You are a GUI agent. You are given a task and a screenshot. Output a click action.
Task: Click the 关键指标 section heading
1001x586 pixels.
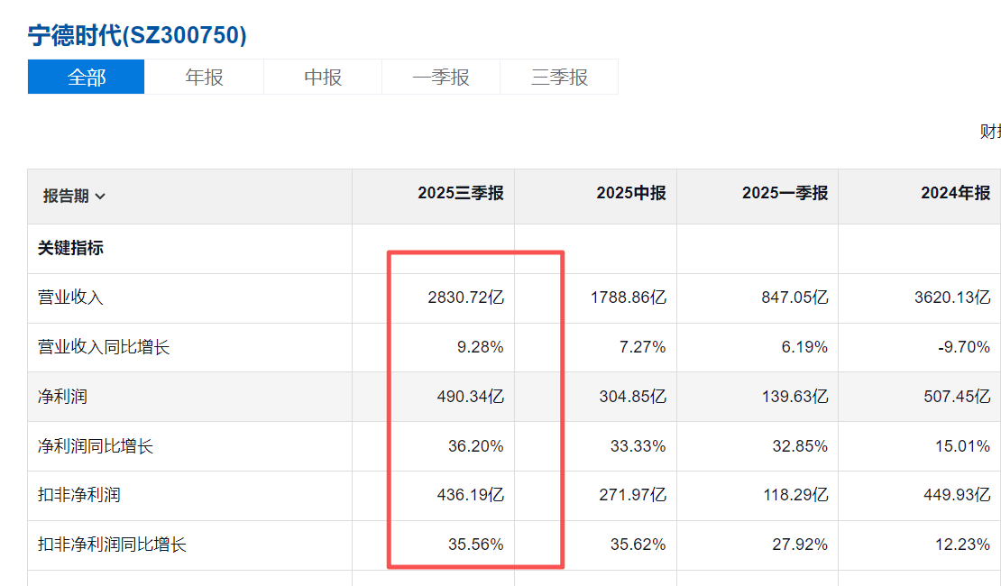[x=70, y=248]
